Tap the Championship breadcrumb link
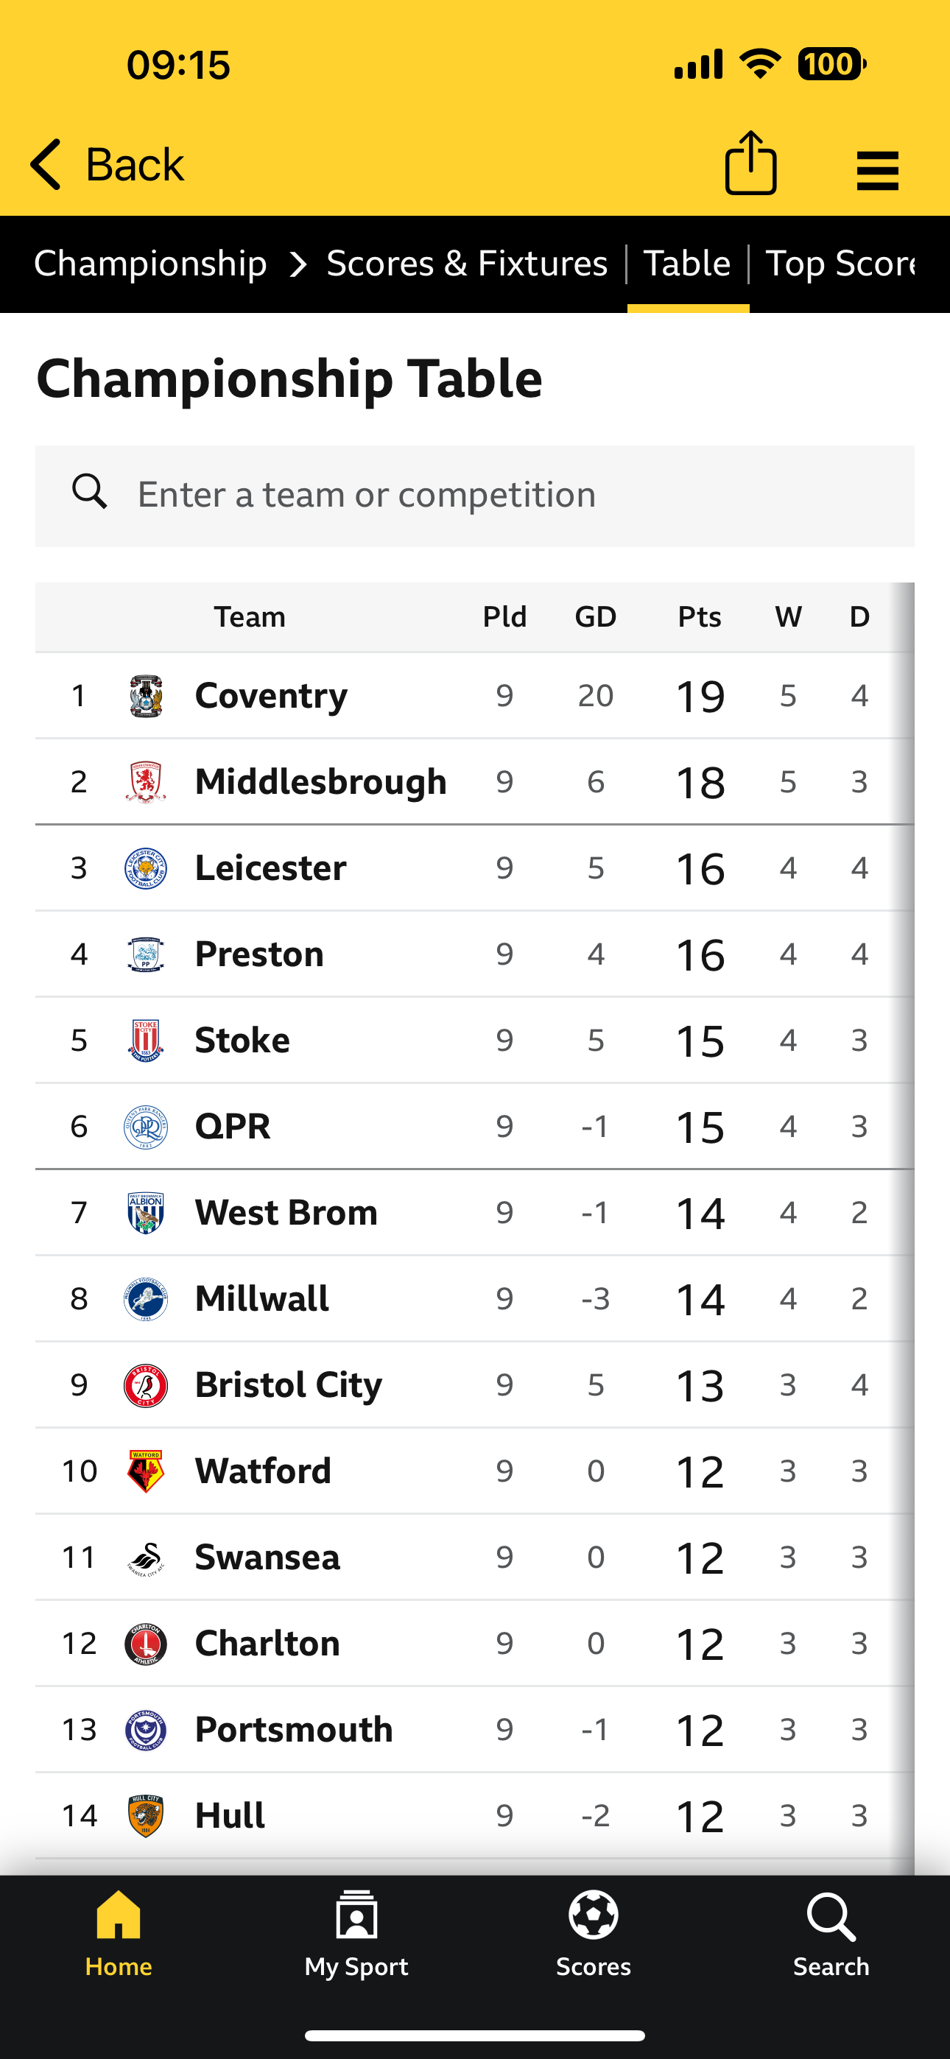The height and width of the screenshot is (2059, 950). coord(150,264)
